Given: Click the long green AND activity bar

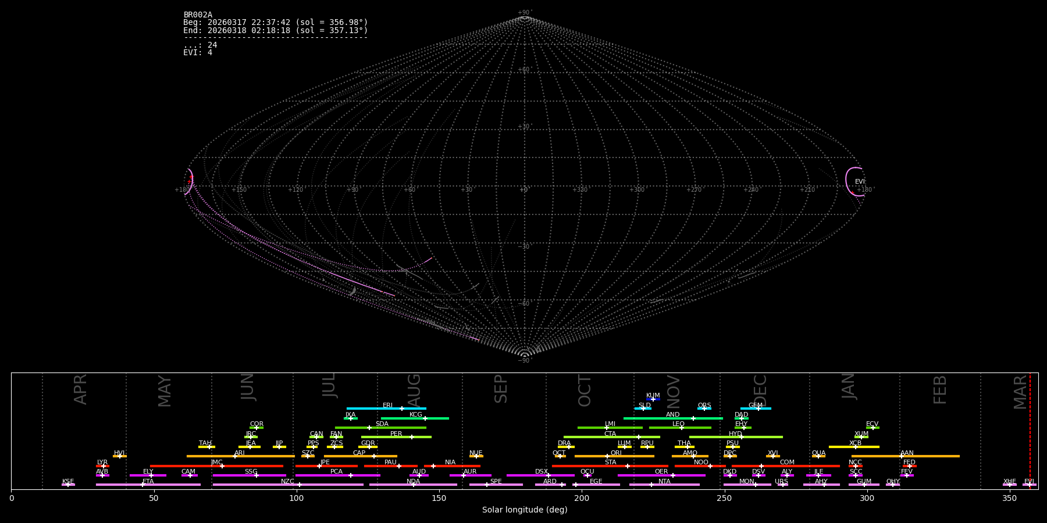Looking at the screenshot, I should 673,418.
